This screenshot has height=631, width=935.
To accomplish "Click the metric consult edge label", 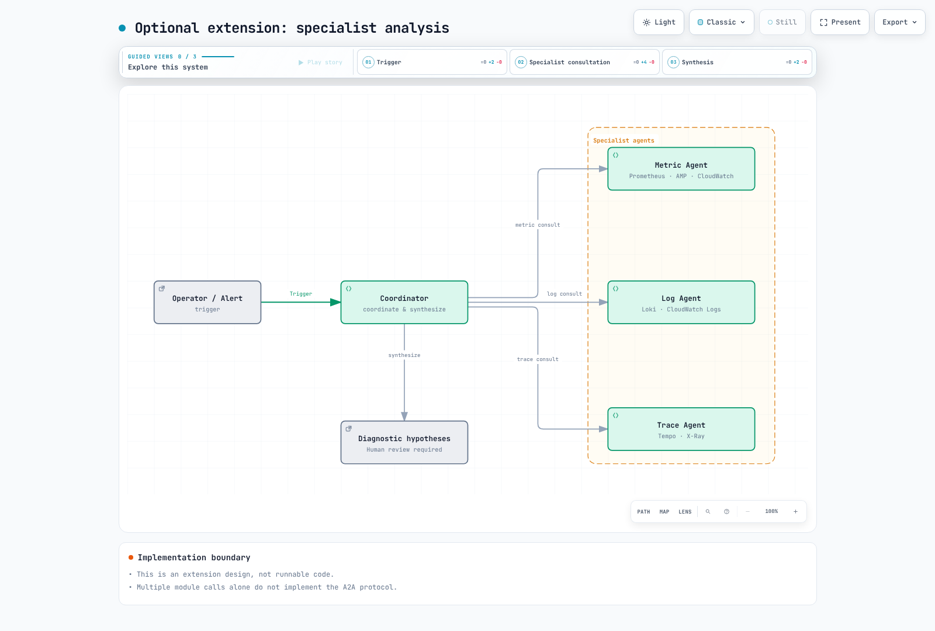I will tap(538, 225).
